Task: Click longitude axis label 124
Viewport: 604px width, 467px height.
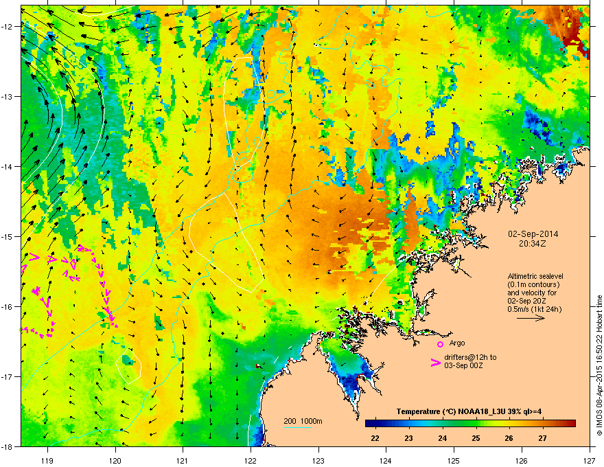Action: (x=386, y=460)
